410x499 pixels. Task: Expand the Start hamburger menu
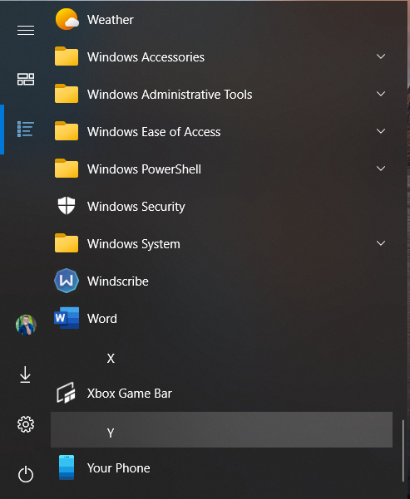26,30
